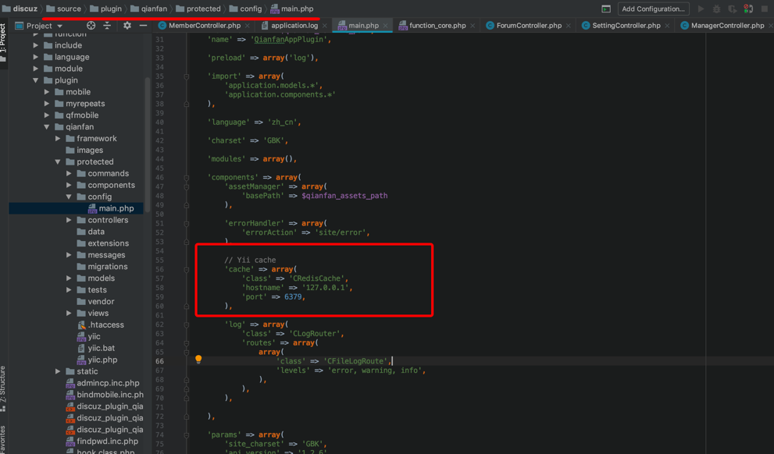Click the locate file (crosshair) icon
774x454 pixels.
91,26
